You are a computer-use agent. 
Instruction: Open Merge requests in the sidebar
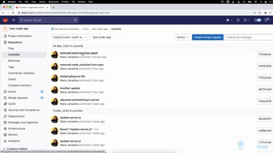pyautogui.click(x=18, y=98)
